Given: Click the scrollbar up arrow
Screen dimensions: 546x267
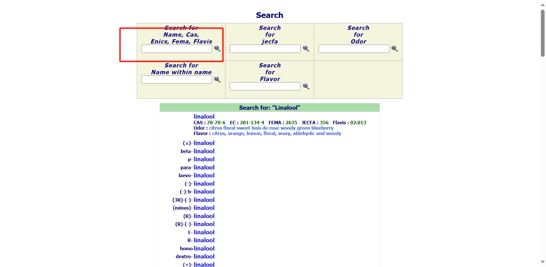Looking at the screenshot, I should tap(543, 5).
